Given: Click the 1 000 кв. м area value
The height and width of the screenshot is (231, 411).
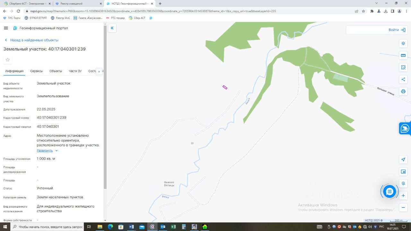Looking at the screenshot, I should [46, 159].
